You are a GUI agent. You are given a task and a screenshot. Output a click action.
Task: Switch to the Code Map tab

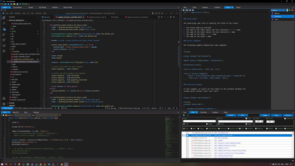click(x=203, y=112)
